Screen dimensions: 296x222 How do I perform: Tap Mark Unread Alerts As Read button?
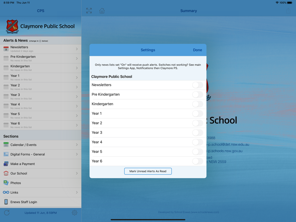click(x=148, y=171)
